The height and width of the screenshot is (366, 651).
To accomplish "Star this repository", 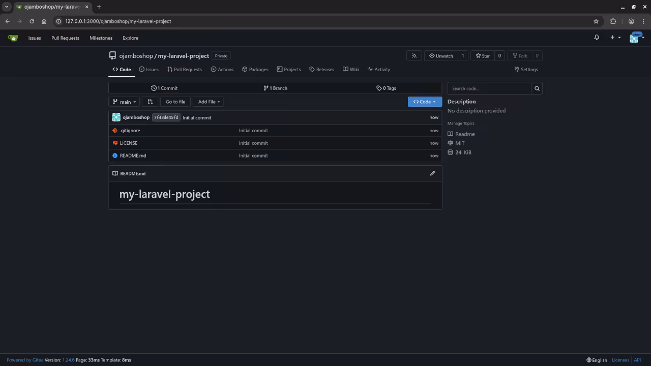I will [483, 56].
